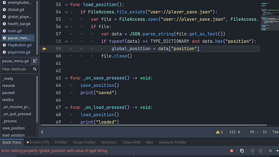
Task: Click the Filter Methods input field
Action: [x=17, y=69]
